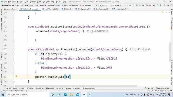The height and width of the screenshot is (97, 173).
Task: Click the fold end marker at line 54
Action: click(x=14, y=81)
